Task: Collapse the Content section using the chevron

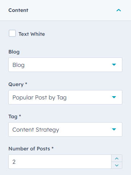Action: point(119,10)
